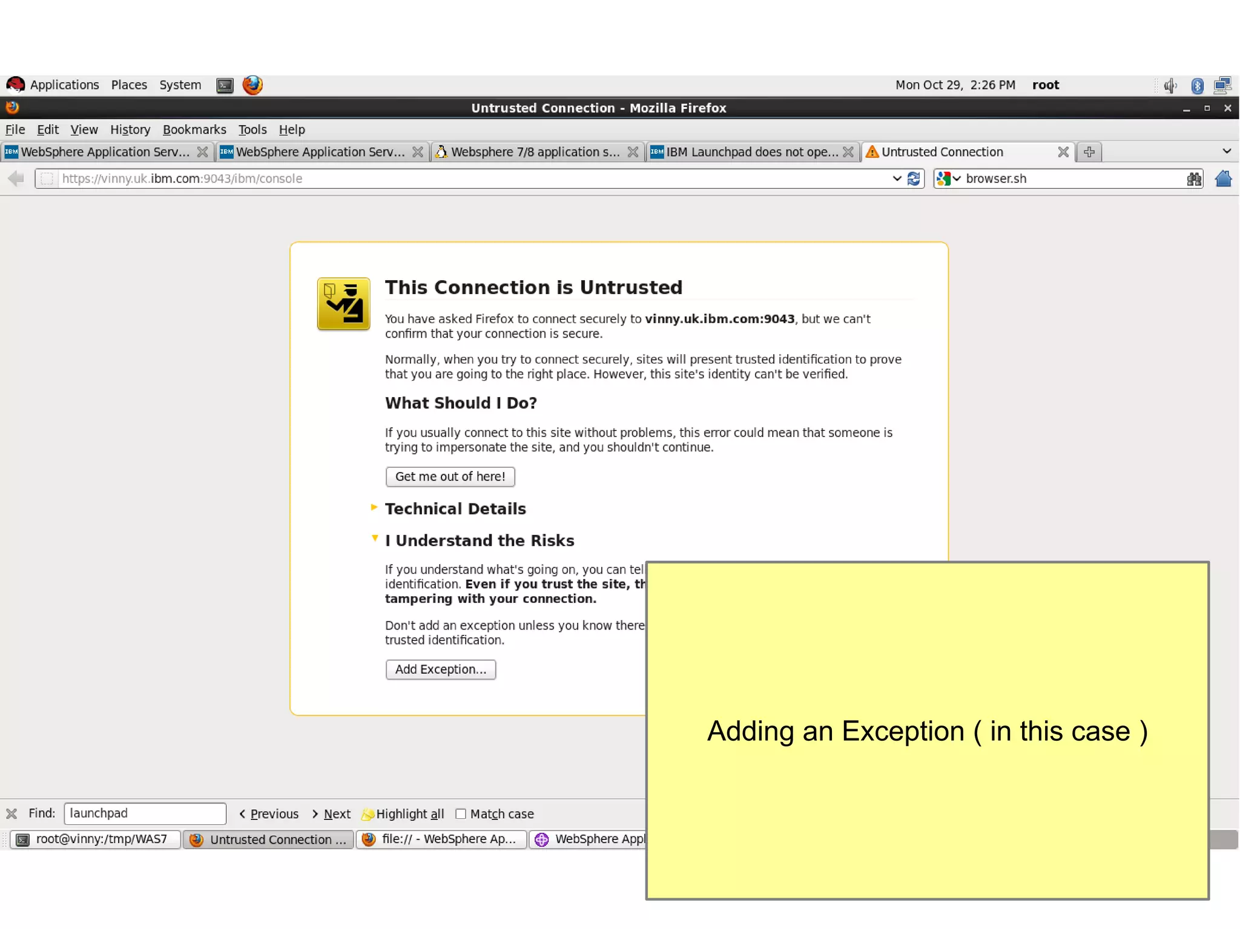Open the Edit menu

click(48, 130)
